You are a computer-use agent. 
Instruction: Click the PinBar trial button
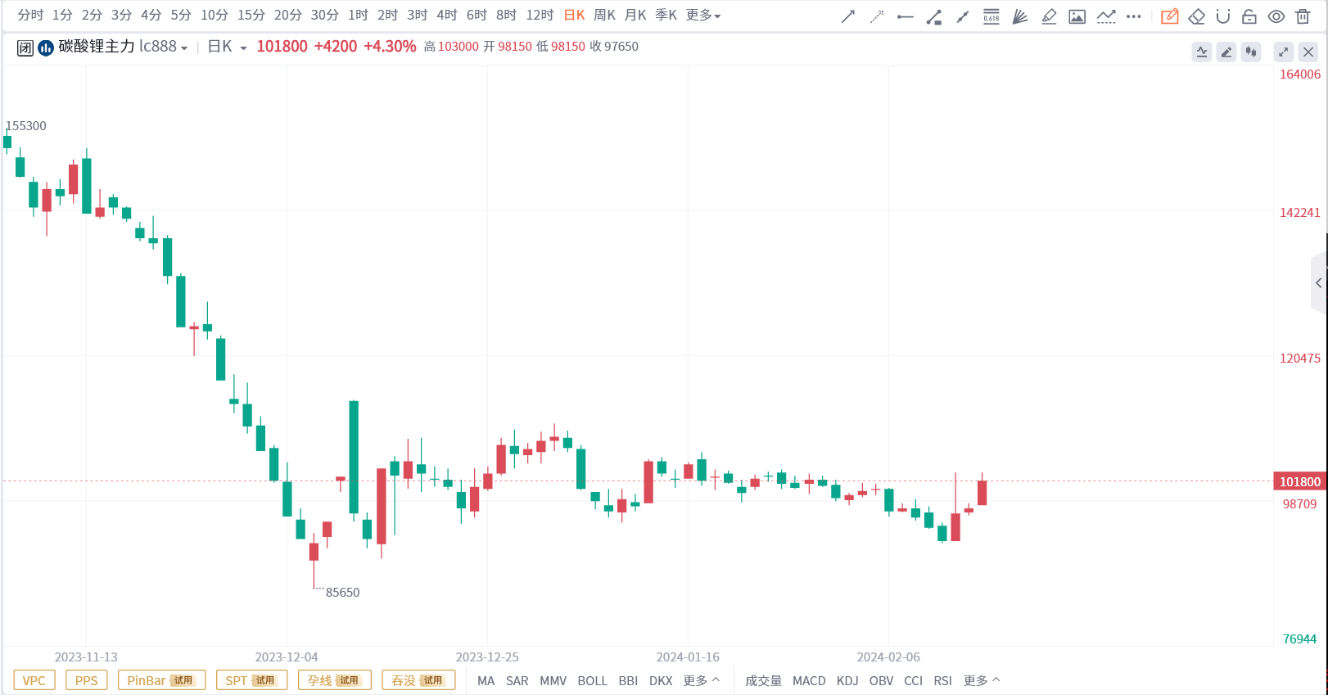[x=161, y=680]
